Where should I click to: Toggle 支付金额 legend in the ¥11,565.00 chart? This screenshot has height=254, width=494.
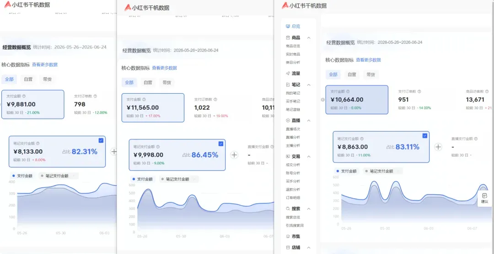[142, 179]
